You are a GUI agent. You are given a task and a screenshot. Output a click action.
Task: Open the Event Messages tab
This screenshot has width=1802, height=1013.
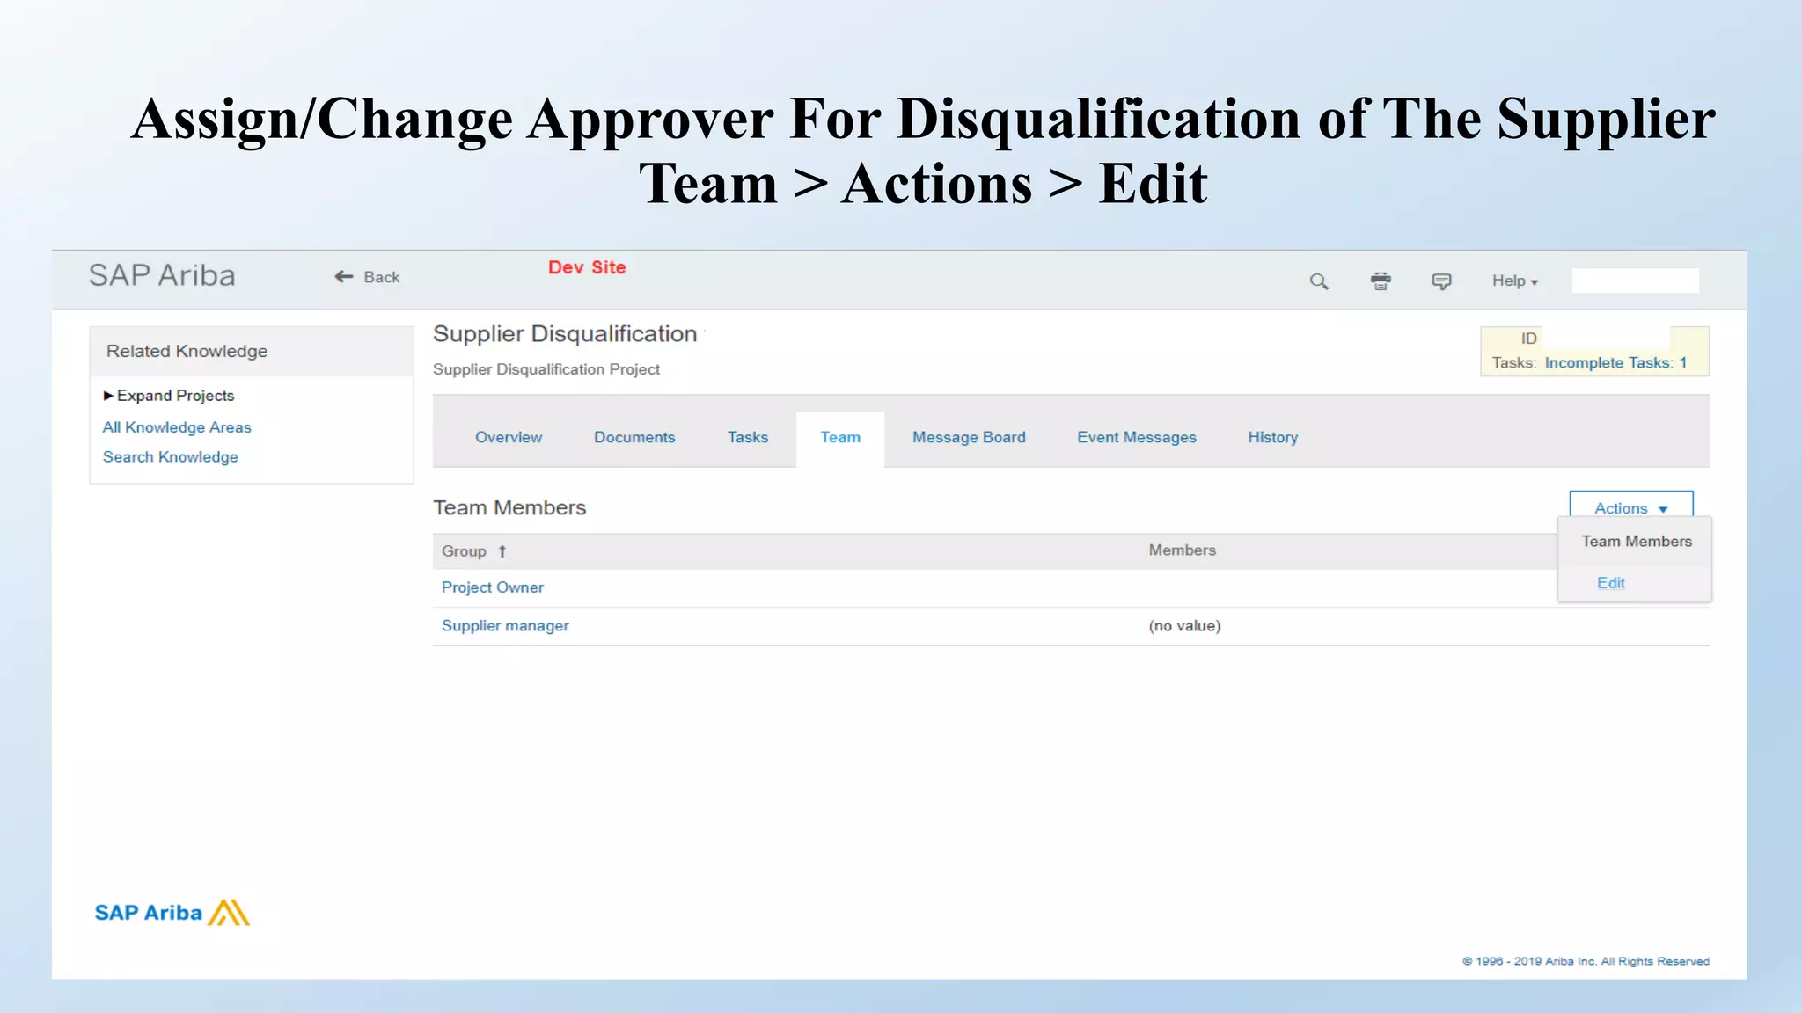click(x=1136, y=437)
